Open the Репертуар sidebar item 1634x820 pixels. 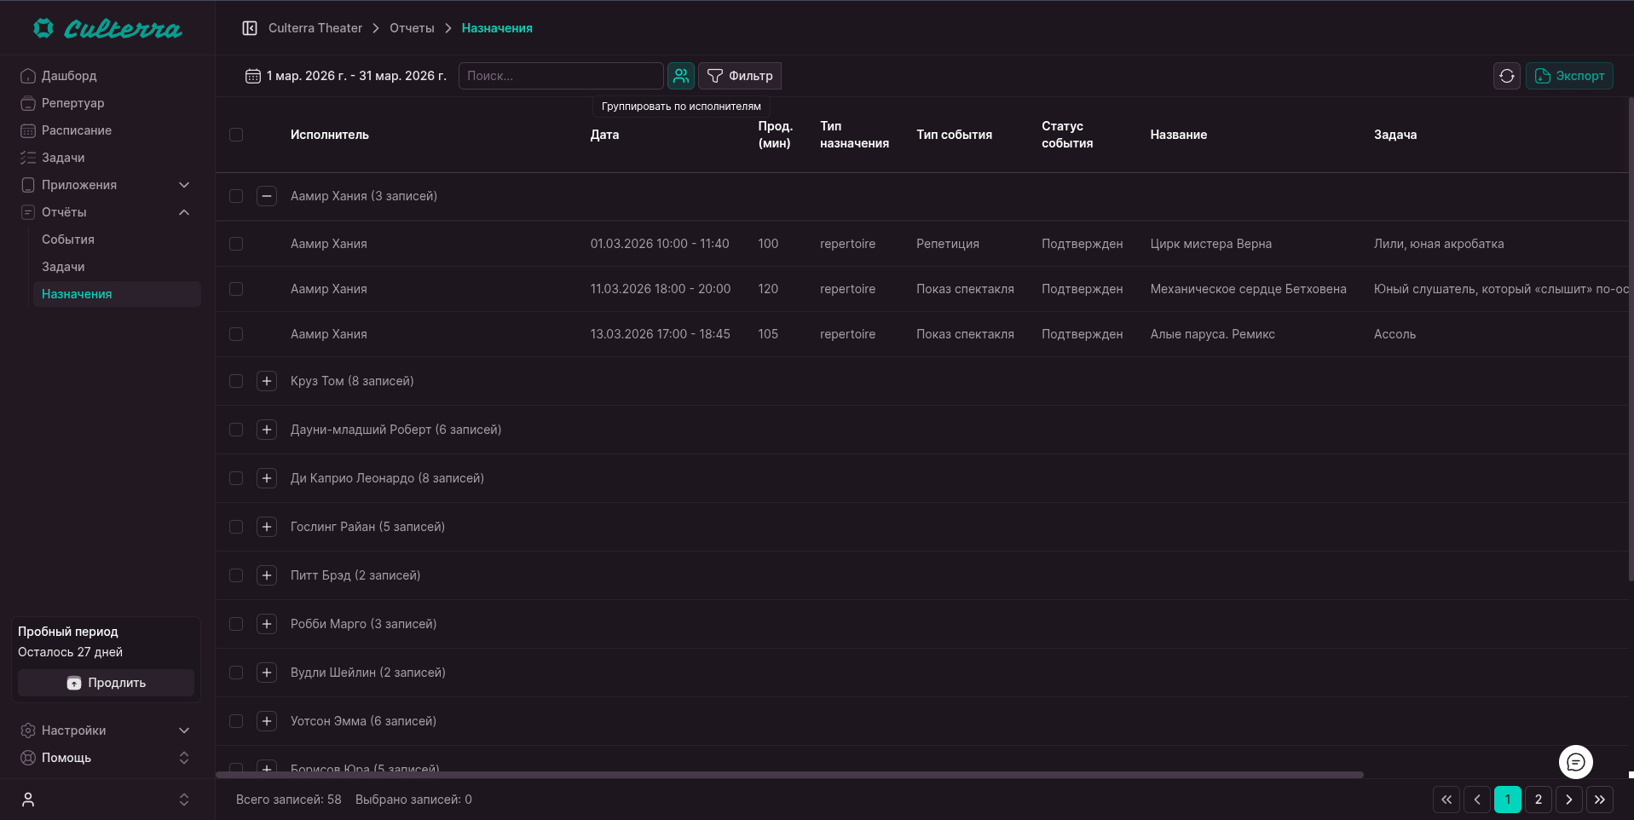(72, 103)
